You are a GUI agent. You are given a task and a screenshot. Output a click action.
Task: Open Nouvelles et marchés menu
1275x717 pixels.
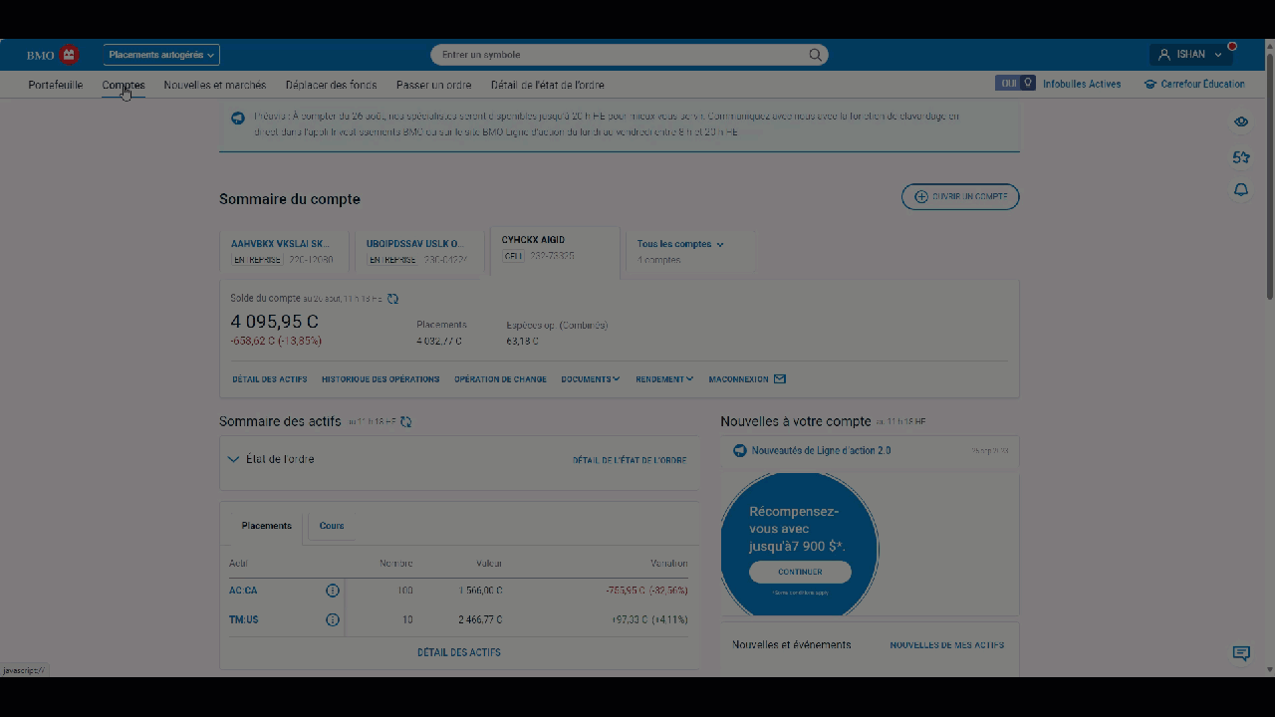pos(215,85)
